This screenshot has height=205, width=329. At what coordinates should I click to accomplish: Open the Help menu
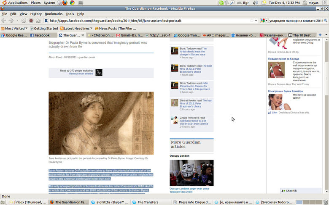[x=81, y=14]
